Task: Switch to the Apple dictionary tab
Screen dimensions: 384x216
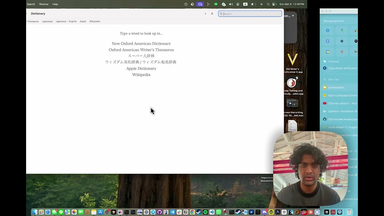Action: (83, 21)
